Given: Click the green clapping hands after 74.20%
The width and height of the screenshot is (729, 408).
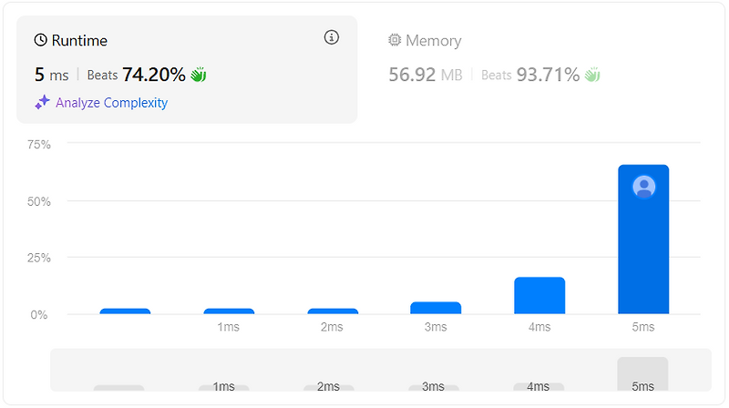Looking at the screenshot, I should tap(199, 75).
